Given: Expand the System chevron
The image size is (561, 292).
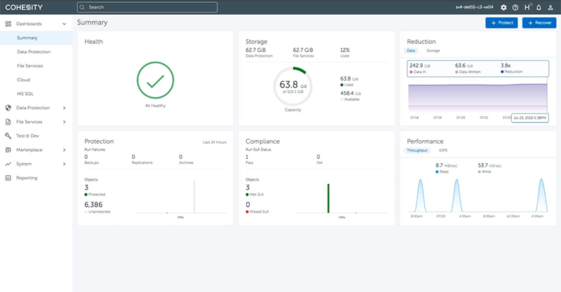Looking at the screenshot, I should [65, 164].
